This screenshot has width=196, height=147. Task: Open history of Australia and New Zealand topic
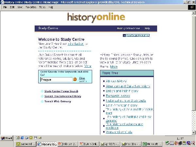[x=129, y=119]
